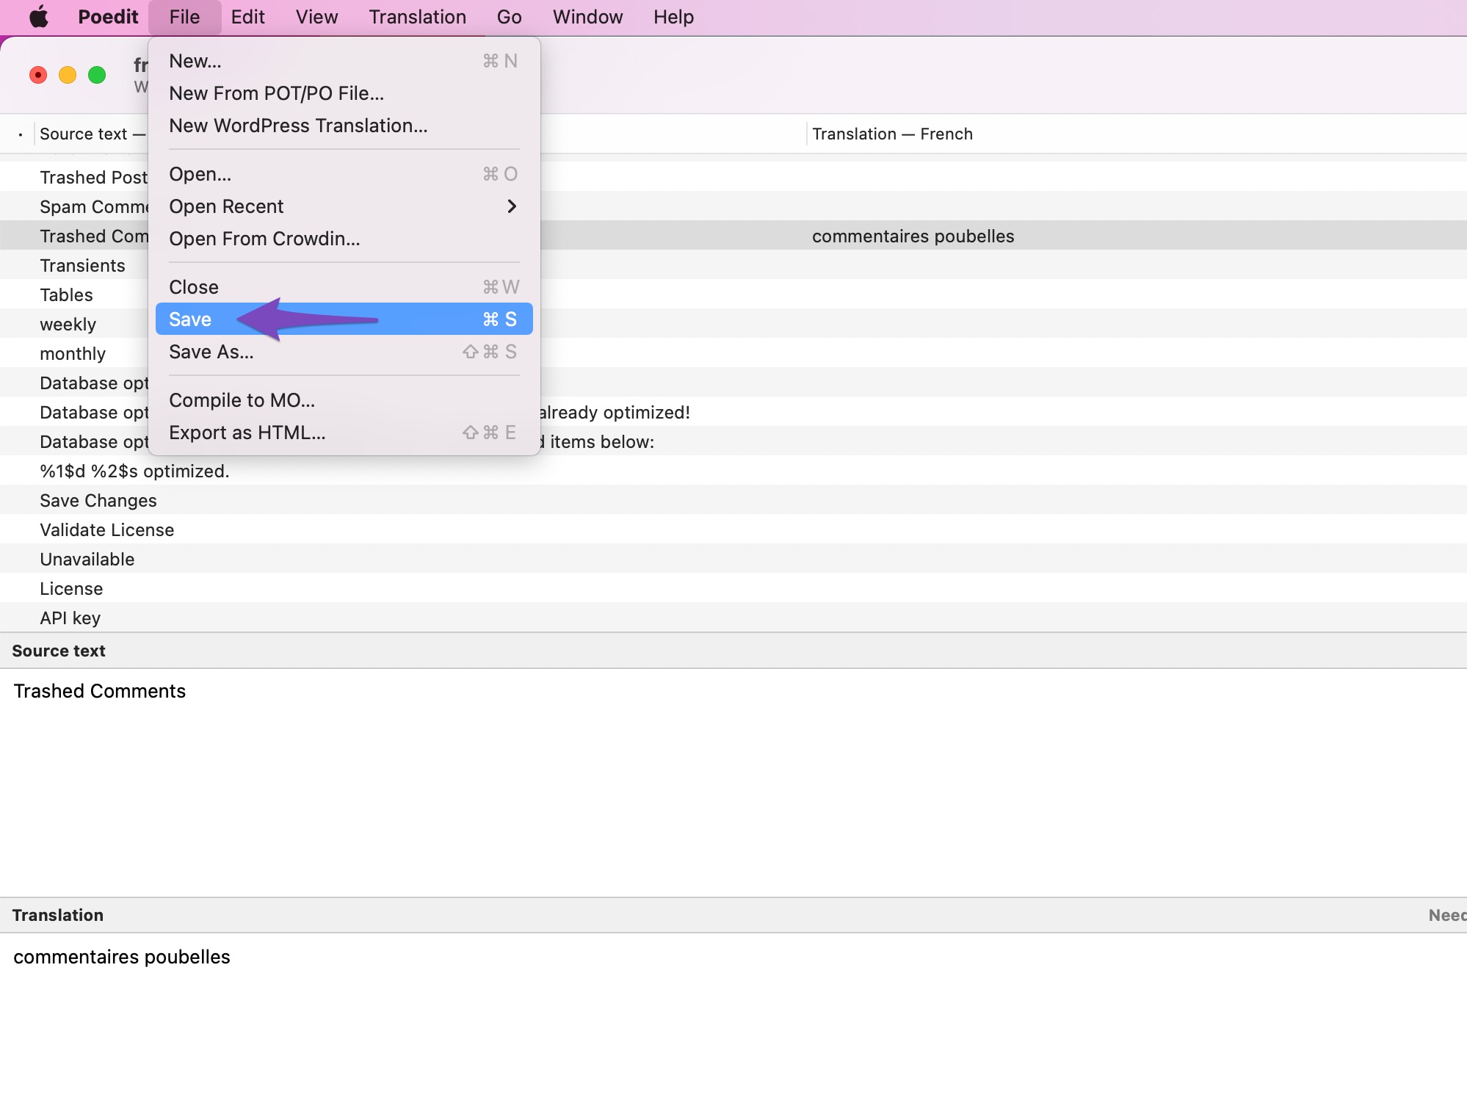Click Compile to MO option

[241, 399]
